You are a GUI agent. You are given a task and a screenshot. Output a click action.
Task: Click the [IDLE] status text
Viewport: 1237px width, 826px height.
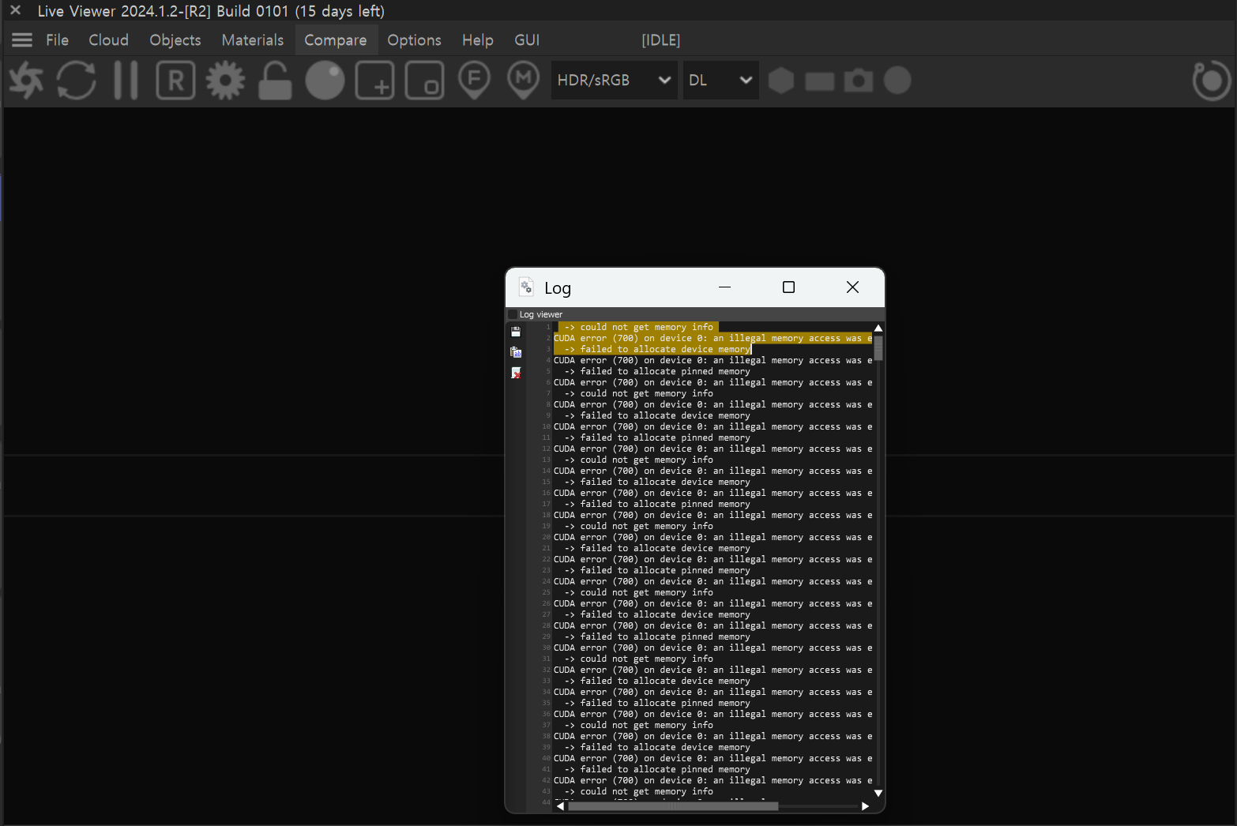(x=660, y=39)
